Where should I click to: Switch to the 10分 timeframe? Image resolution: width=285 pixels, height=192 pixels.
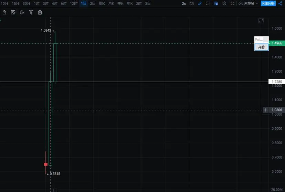pos(4,3)
